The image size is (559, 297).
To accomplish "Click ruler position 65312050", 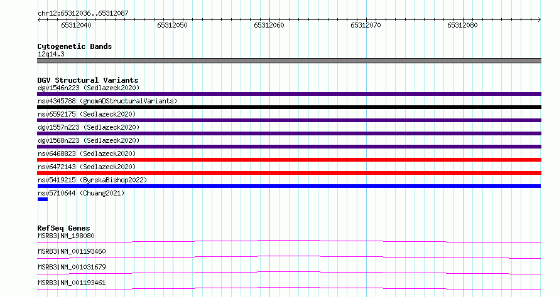I will tap(172, 25).
